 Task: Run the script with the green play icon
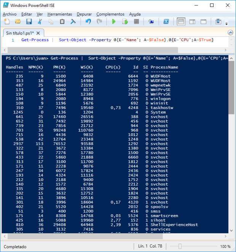[113, 22]
